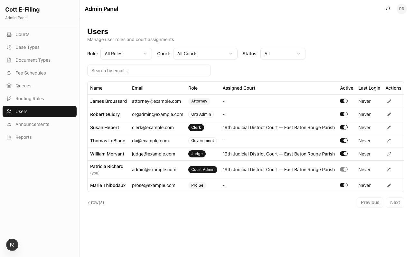Click the Reports bar-chart icon
This screenshot has height=257, width=412.
9,137
